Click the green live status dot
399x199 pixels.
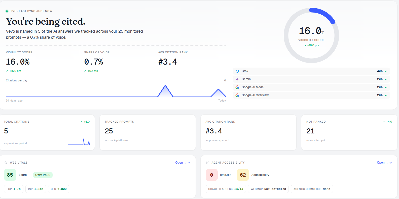point(7,11)
